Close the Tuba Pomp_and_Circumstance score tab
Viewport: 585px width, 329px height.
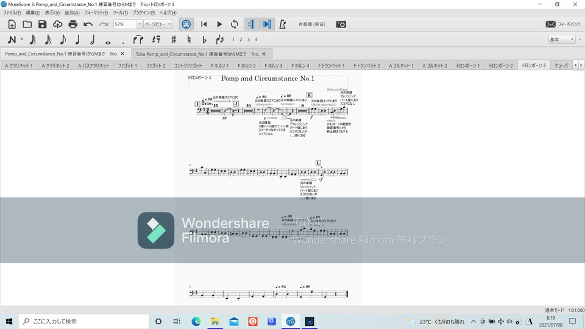264,54
